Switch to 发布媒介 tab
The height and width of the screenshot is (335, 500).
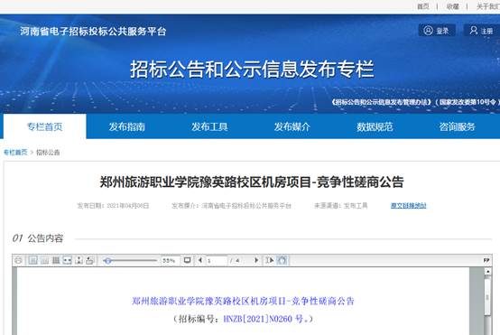click(x=292, y=126)
